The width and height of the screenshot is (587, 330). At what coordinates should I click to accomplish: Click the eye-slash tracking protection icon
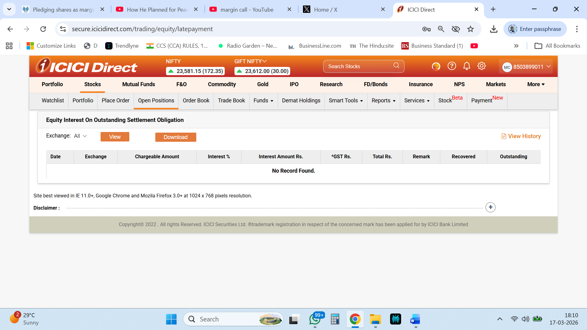(x=456, y=29)
